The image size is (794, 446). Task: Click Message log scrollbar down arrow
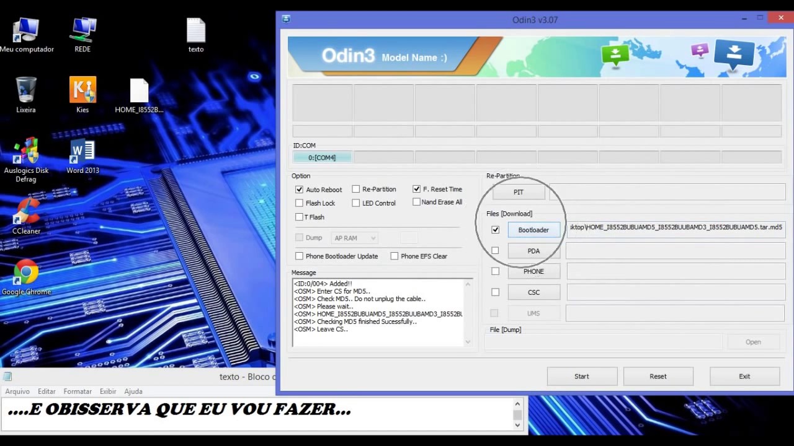pos(468,342)
